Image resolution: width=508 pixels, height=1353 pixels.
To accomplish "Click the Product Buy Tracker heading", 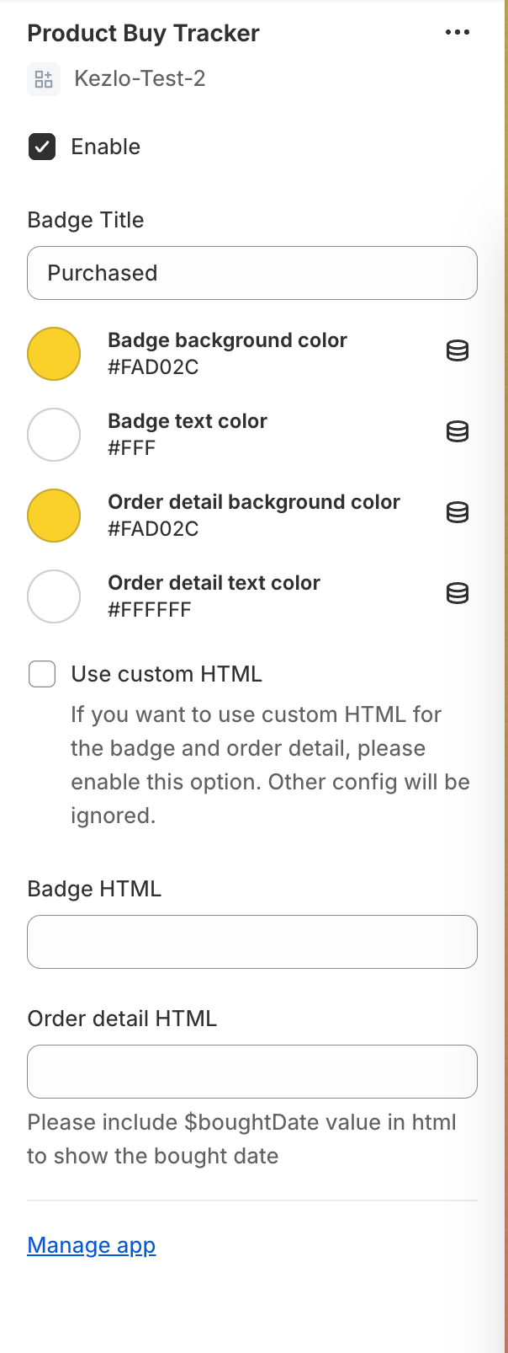I will (143, 34).
